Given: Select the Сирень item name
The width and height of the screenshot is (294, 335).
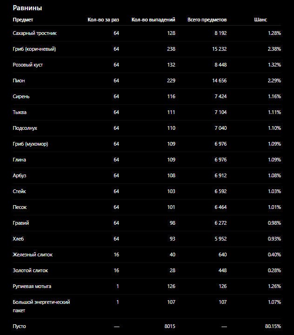Looking at the screenshot, I should (x=21, y=96).
